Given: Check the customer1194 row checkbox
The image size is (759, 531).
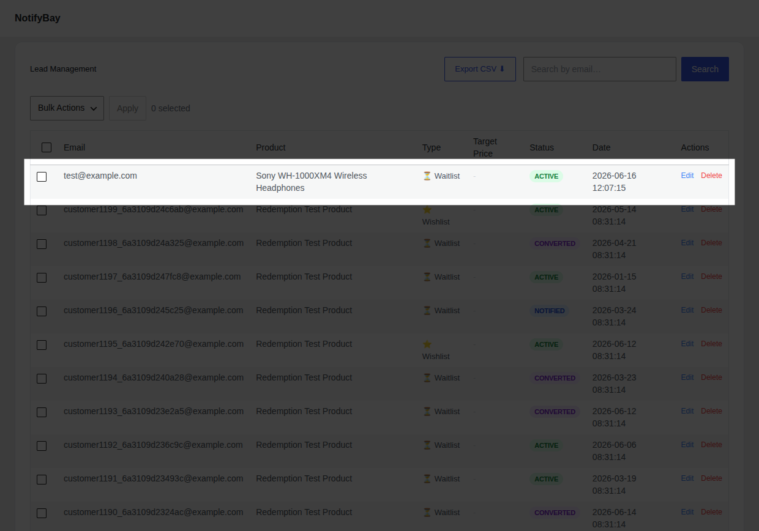Looking at the screenshot, I should pos(42,379).
